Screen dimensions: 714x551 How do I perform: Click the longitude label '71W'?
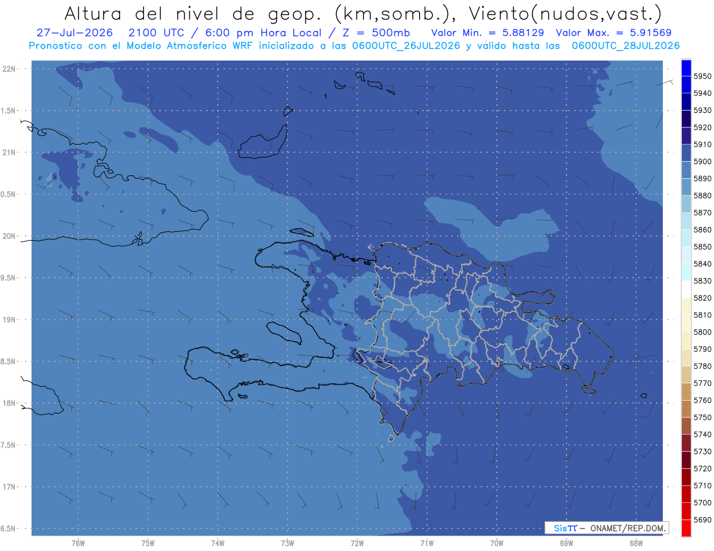(427, 543)
